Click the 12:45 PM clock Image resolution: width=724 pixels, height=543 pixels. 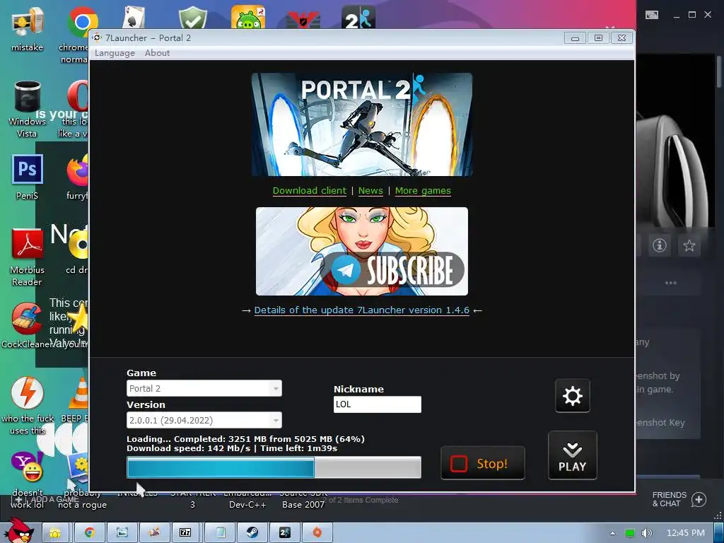click(686, 533)
